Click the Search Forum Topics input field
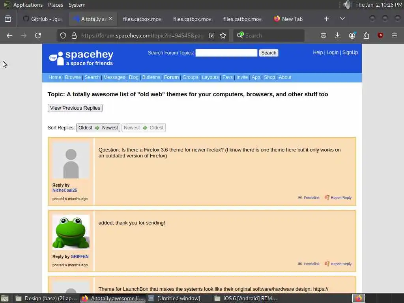 226,53
